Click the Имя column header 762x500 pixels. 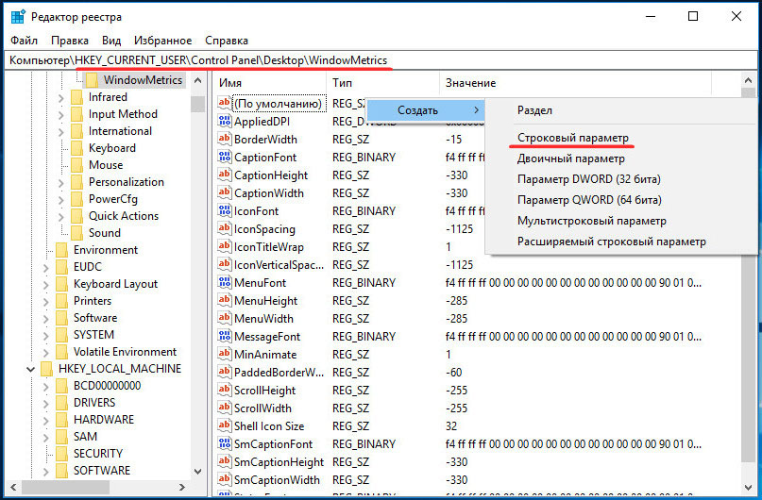coord(270,83)
